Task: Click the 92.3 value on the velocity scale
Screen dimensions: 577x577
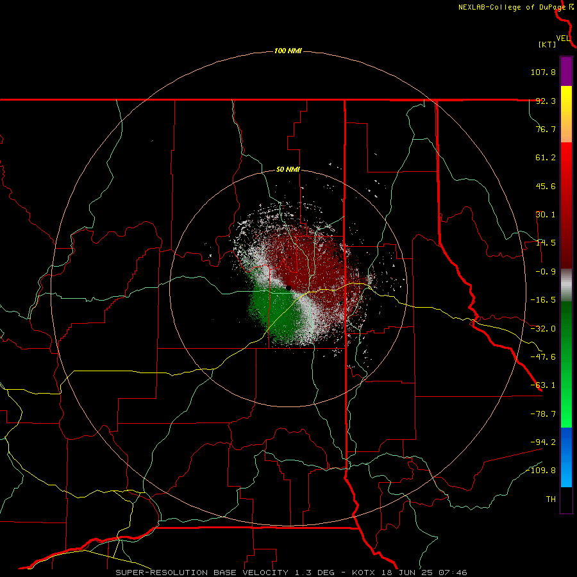Action: pyautogui.click(x=546, y=101)
